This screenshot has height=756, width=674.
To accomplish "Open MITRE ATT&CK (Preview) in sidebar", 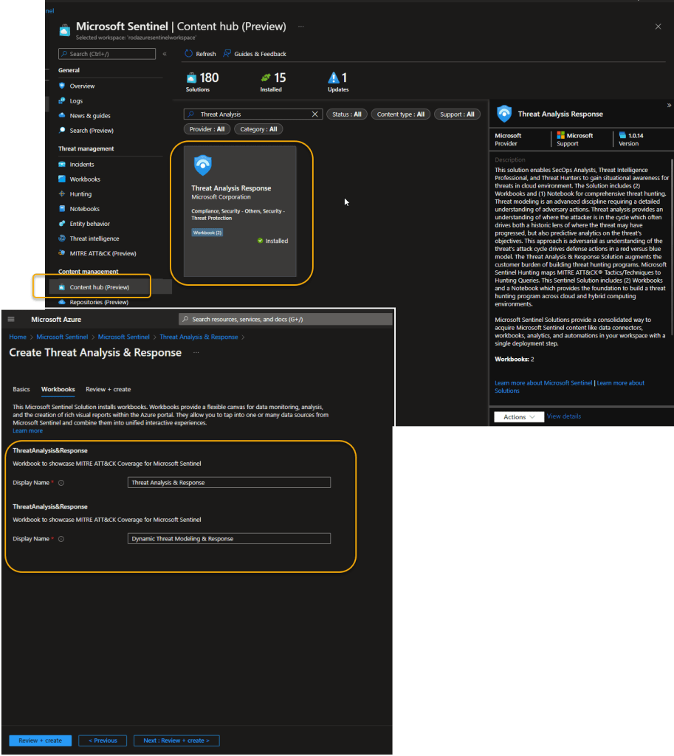I will 103,254.
